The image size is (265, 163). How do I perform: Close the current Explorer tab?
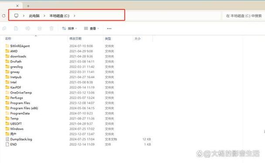17,6
